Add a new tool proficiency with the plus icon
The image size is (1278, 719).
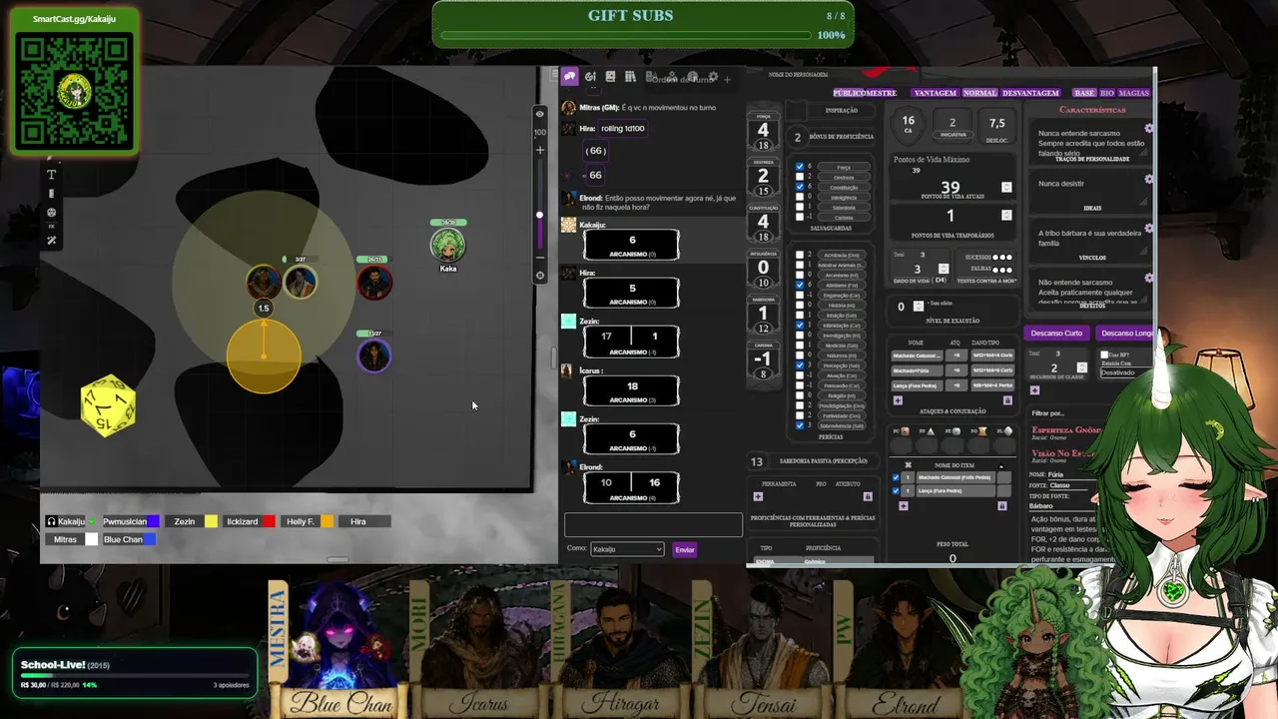tap(758, 496)
